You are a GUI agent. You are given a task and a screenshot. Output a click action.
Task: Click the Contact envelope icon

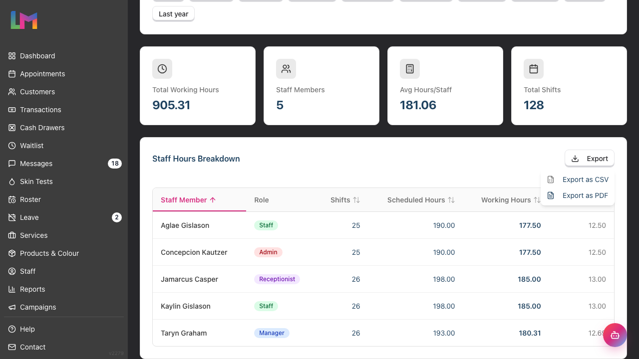(12, 347)
